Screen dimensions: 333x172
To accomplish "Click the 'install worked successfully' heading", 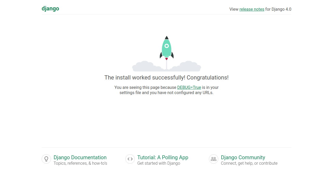I will click(166, 78).
